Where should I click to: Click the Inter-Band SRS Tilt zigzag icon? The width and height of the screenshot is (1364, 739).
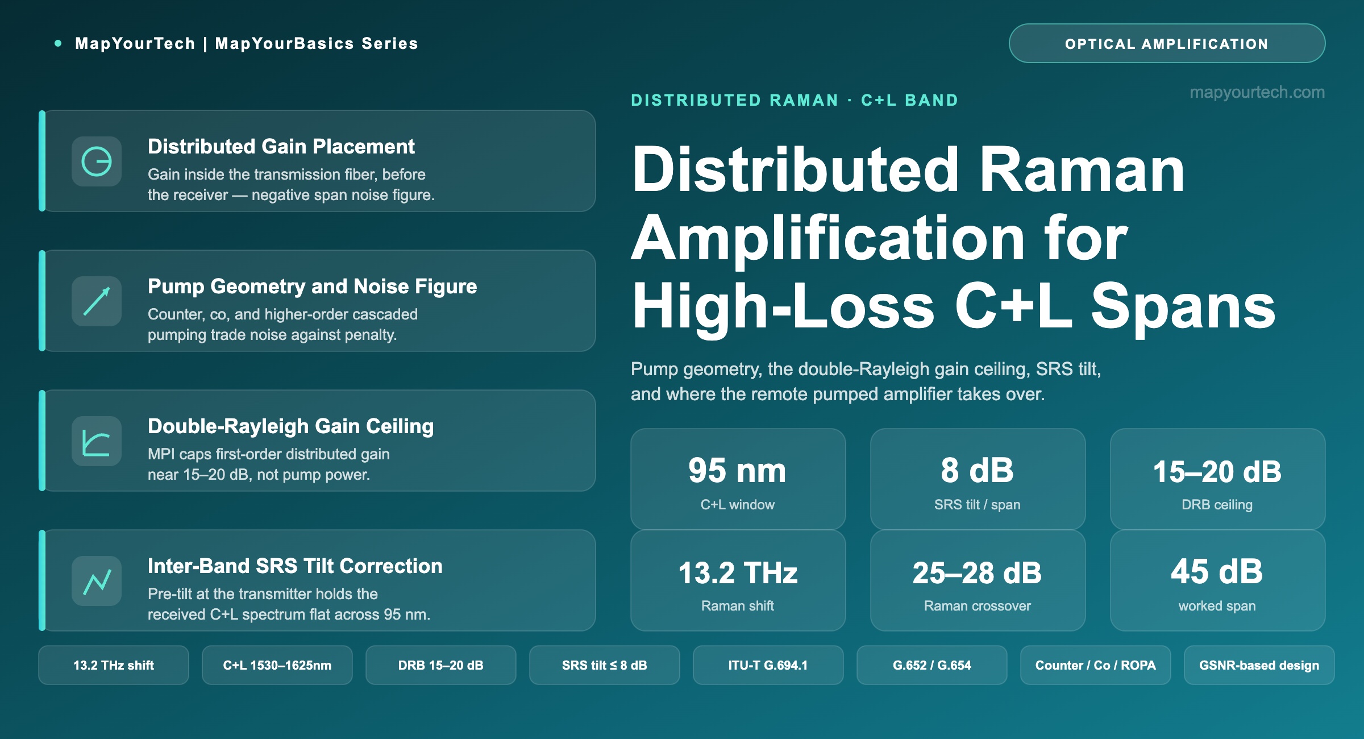point(97,581)
